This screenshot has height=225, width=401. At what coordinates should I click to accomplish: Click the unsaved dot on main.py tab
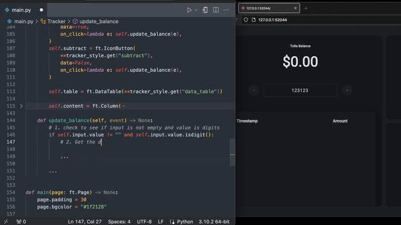pyautogui.click(x=41, y=10)
